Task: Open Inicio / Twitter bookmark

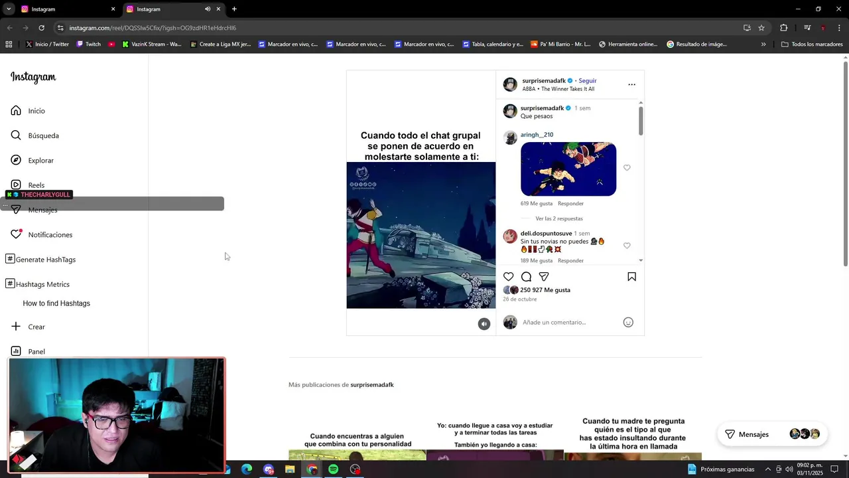Action: click(47, 44)
